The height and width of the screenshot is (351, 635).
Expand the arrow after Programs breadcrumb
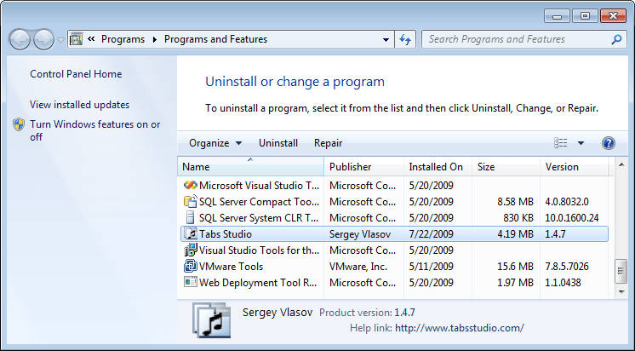tap(155, 39)
